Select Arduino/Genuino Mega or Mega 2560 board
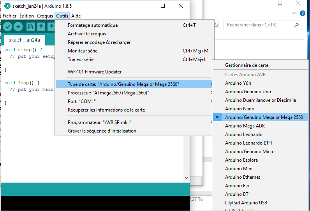 (260, 117)
